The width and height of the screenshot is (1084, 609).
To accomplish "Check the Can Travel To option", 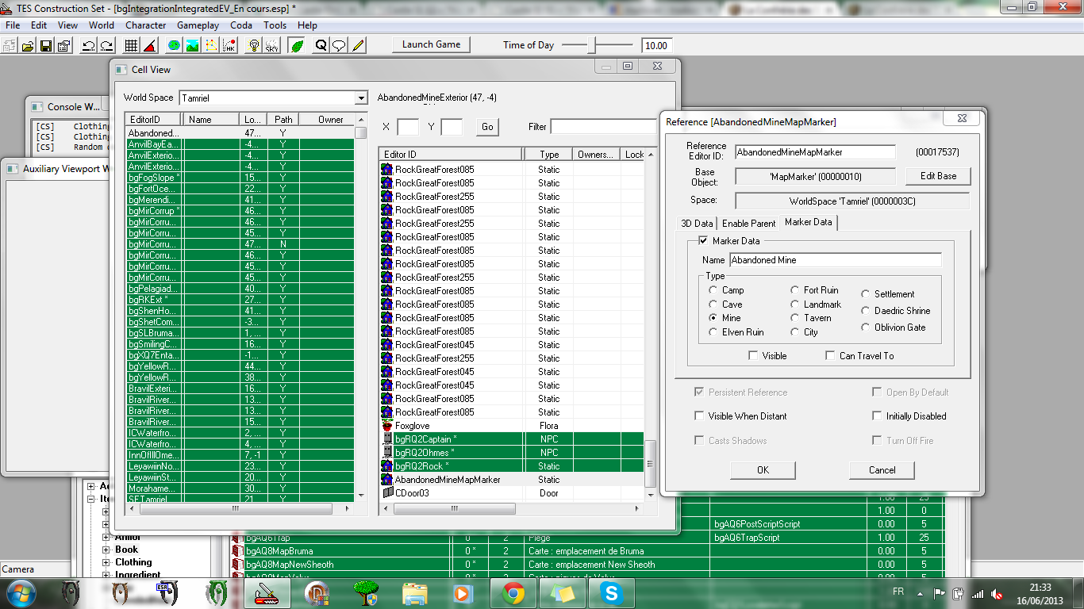I will point(830,356).
